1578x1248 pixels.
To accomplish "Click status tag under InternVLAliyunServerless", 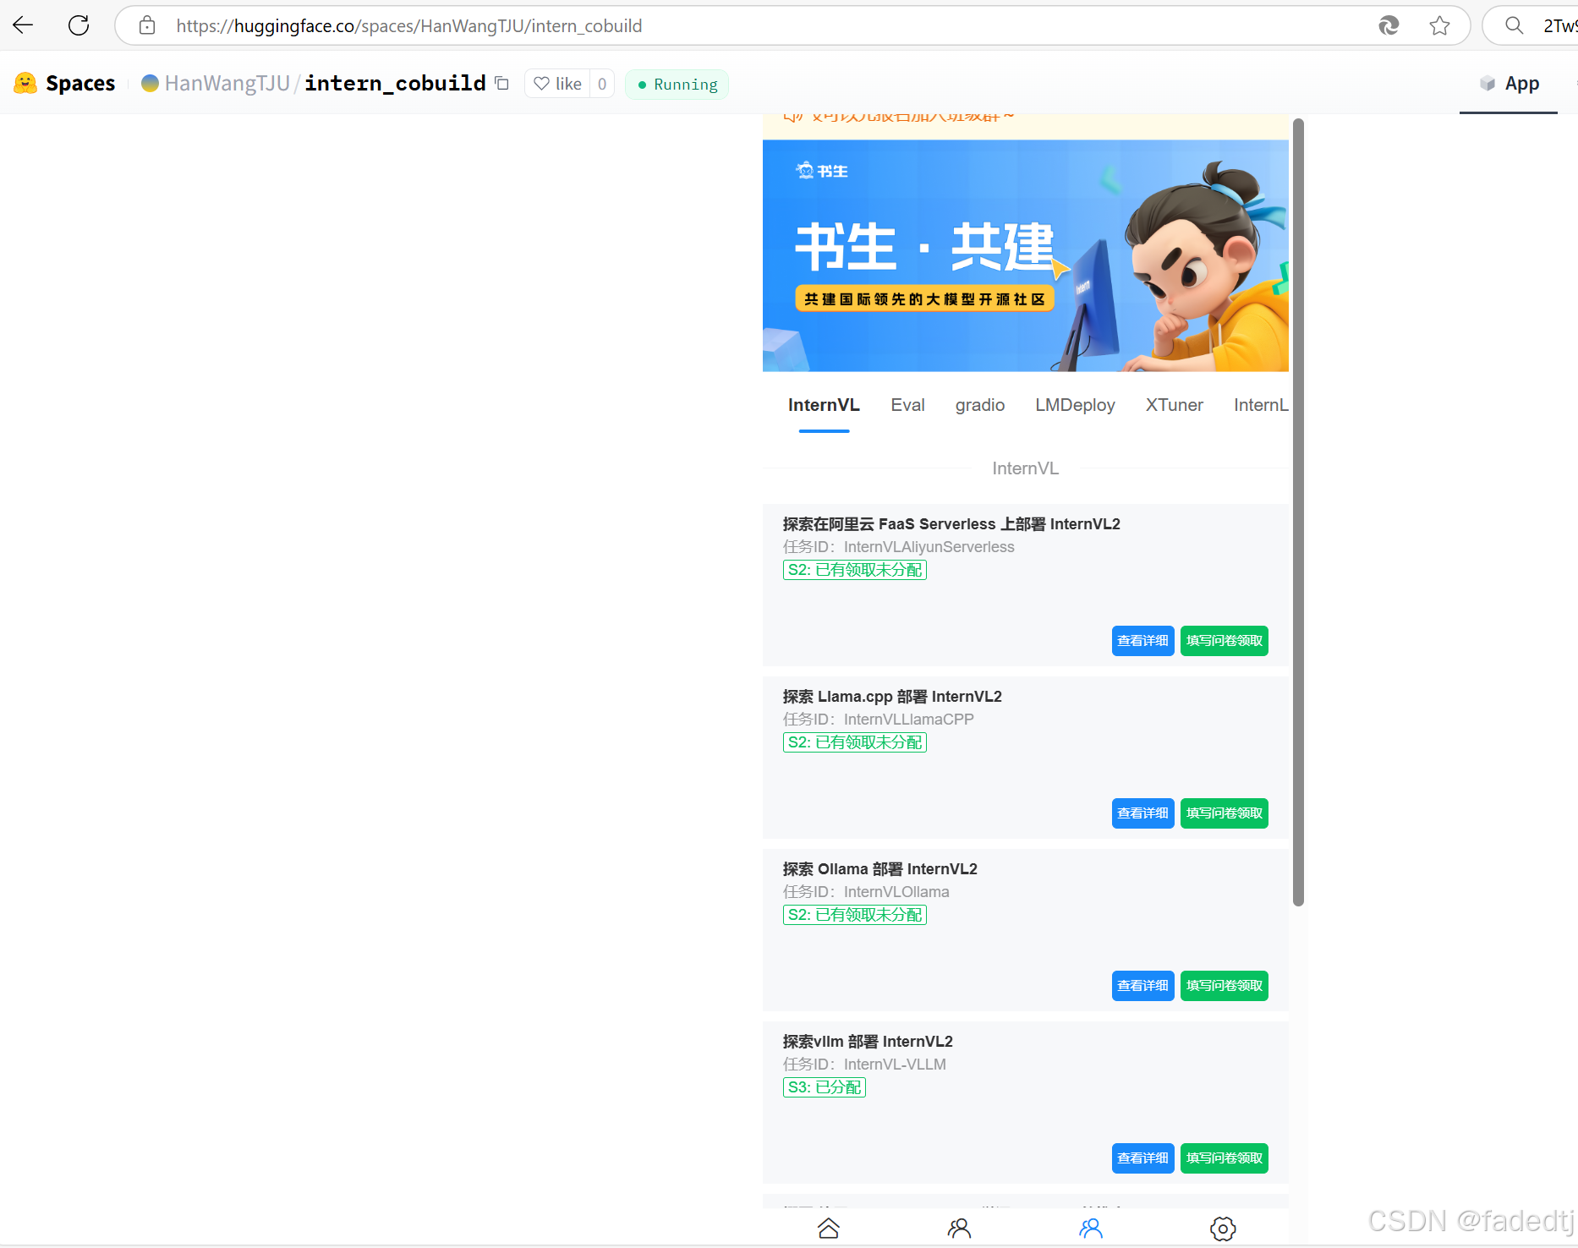I will (854, 570).
